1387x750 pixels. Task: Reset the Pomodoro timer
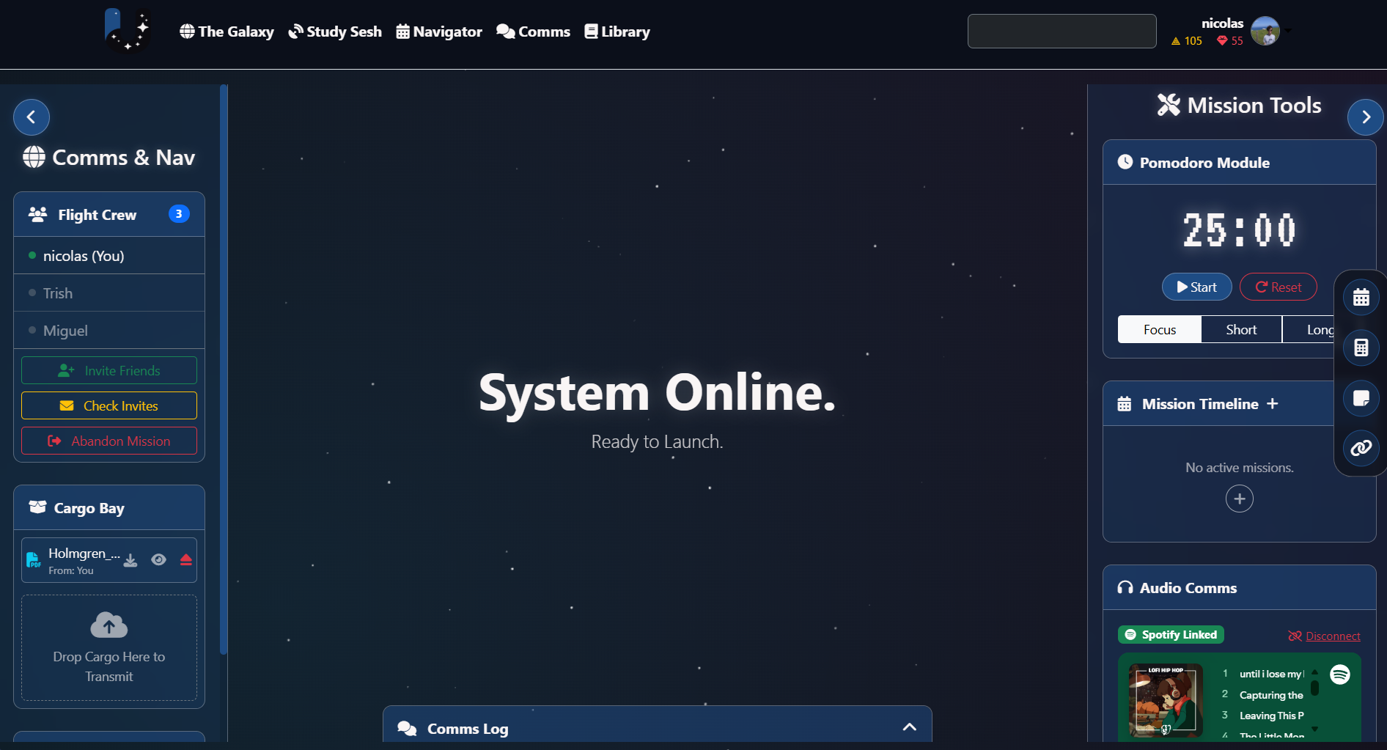coord(1279,287)
